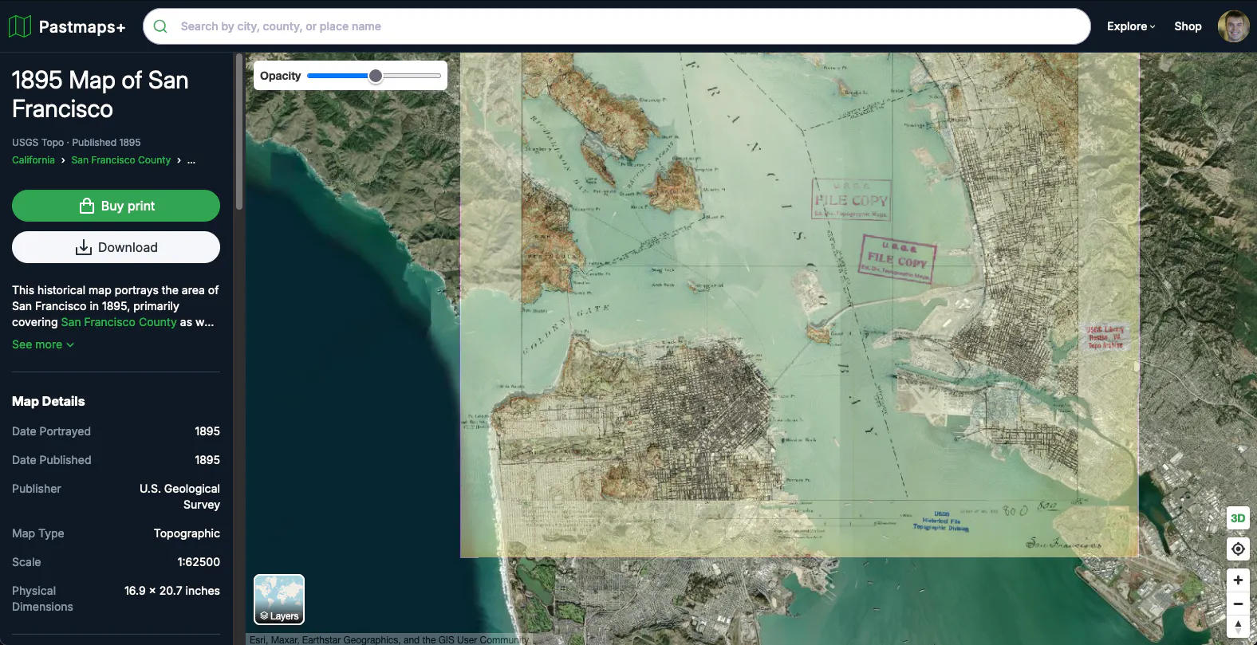This screenshot has width=1257, height=645.
Task: Click the Esri Maxar attribution text
Action: (x=389, y=639)
